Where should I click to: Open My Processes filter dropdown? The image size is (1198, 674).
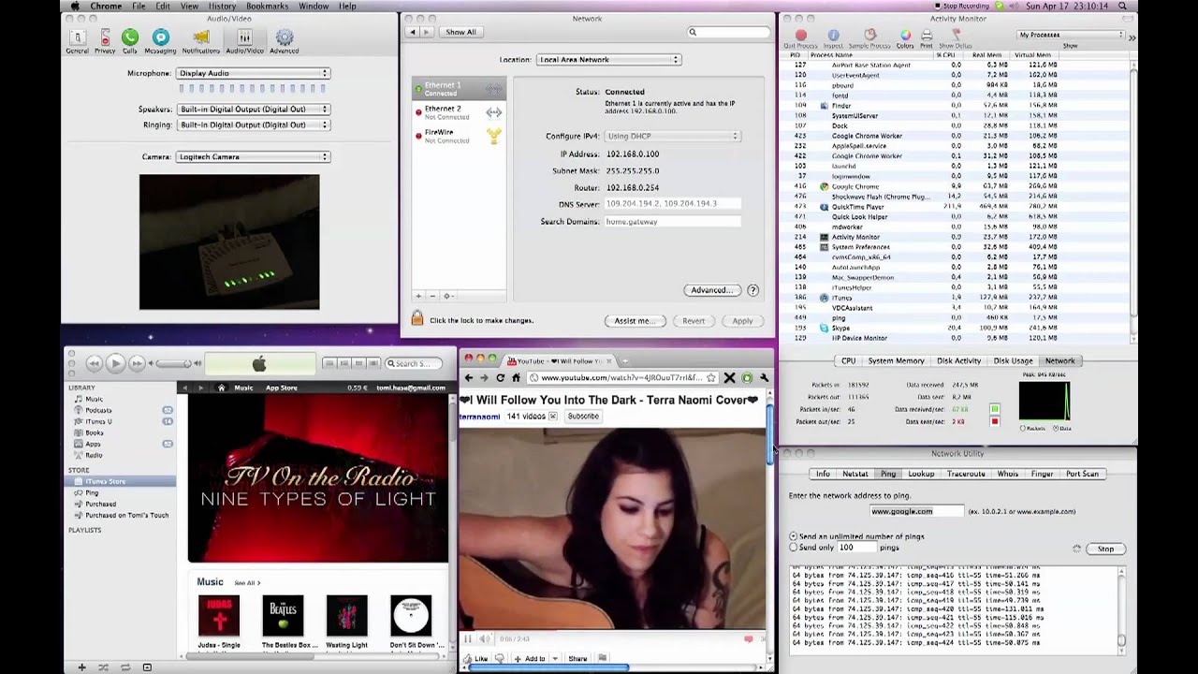coord(1071,35)
